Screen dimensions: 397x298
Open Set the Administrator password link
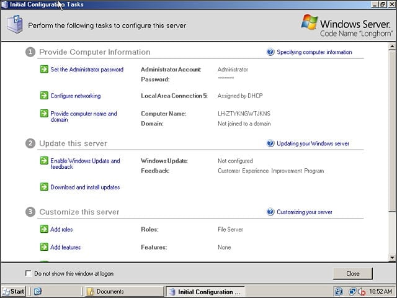pos(87,70)
